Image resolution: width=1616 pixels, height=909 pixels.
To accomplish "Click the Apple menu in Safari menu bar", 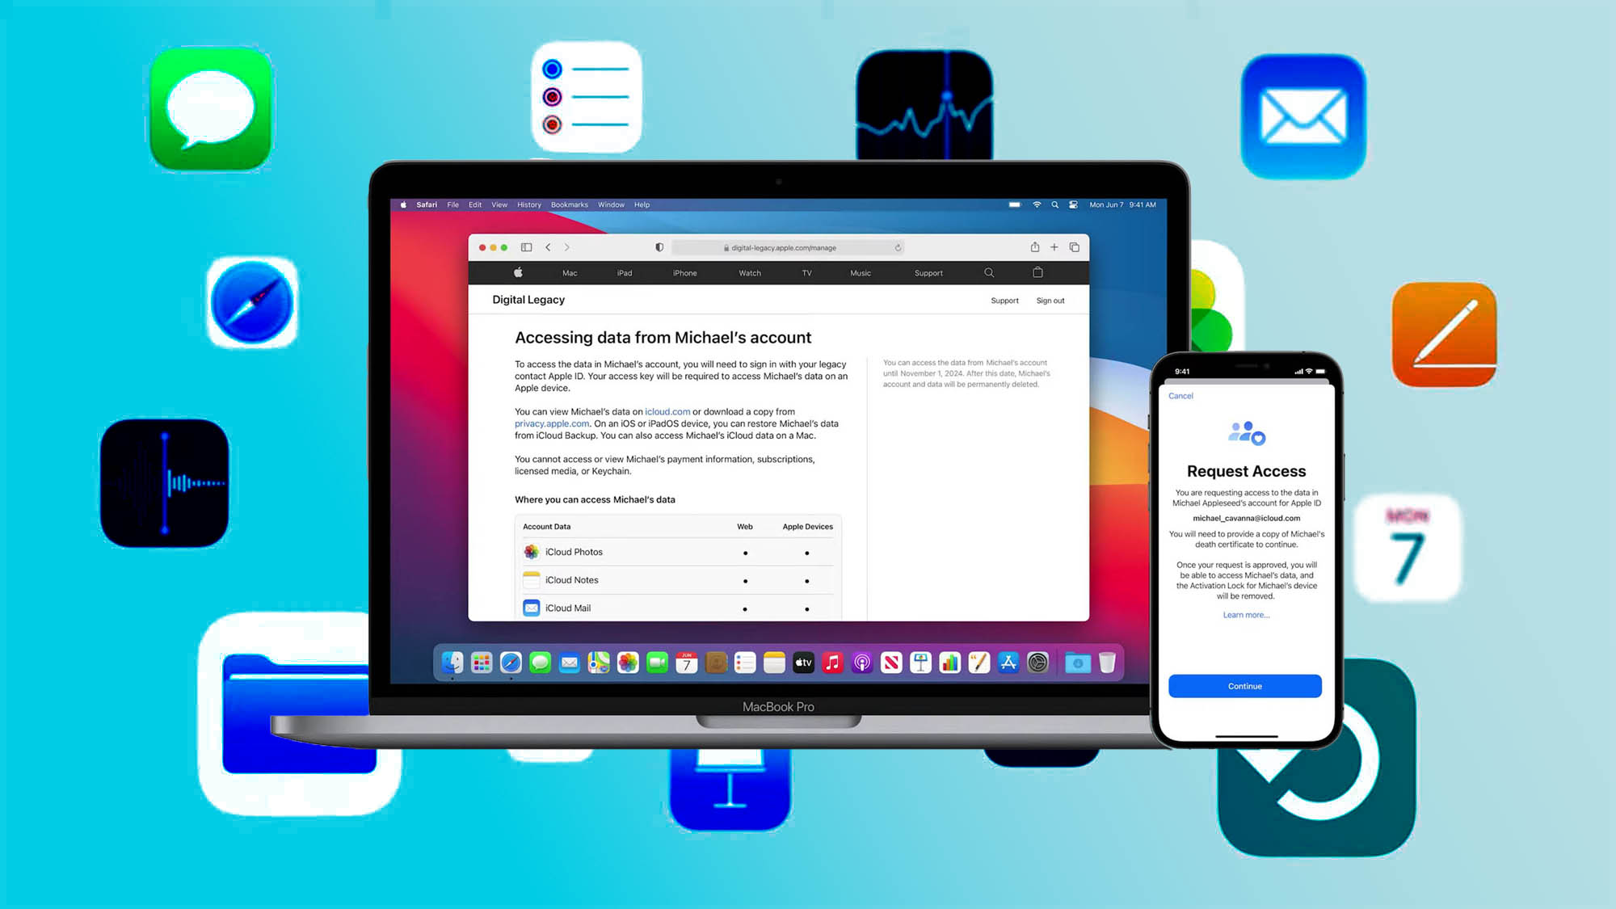I will pyautogui.click(x=403, y=204).
